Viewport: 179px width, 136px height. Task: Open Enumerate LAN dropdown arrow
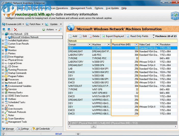tap(23, 24)
